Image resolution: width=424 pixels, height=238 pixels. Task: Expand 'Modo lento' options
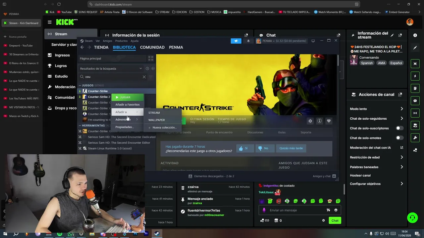[x=401, y=109]
